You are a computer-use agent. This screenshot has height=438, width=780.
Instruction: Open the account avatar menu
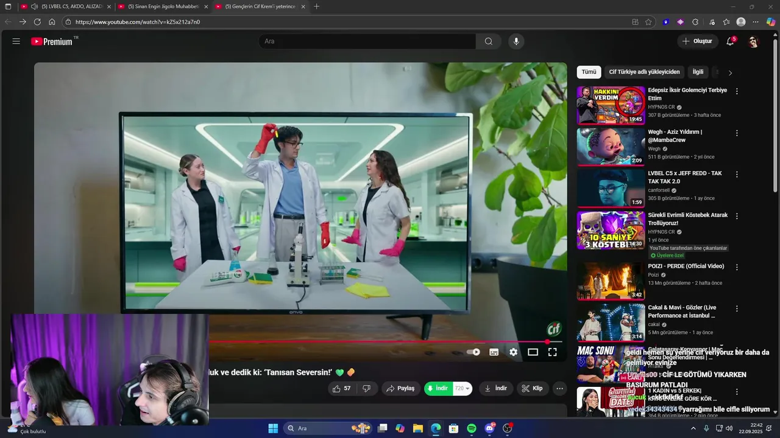pos(753,41)
